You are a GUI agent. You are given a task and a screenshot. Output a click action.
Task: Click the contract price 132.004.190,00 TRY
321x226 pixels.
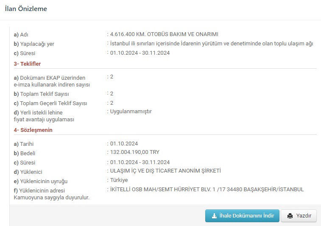pyautogui.click(x=135, y=152)
